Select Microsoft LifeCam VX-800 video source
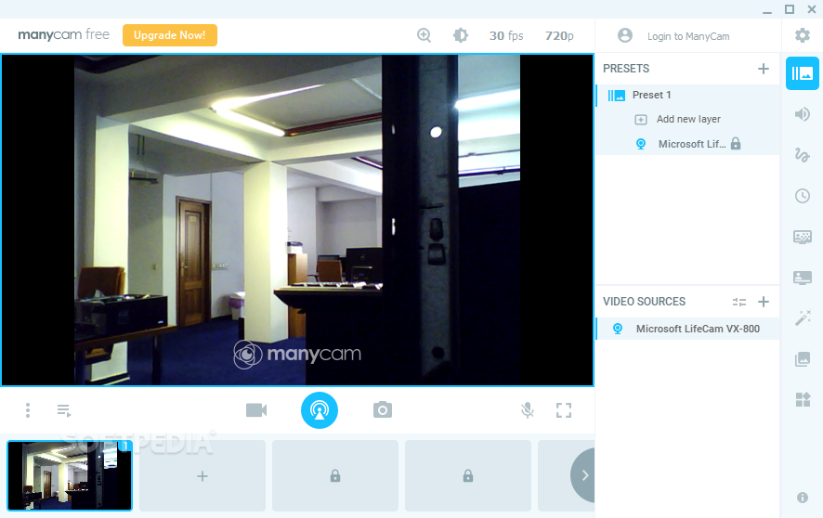 click(x=687, y=329)
